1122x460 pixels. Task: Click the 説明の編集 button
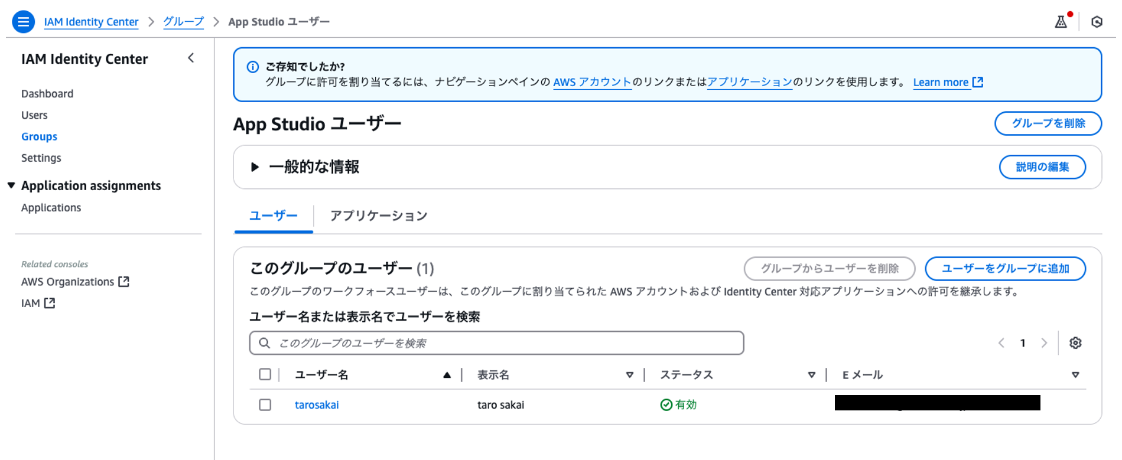tap(1042, 167)
